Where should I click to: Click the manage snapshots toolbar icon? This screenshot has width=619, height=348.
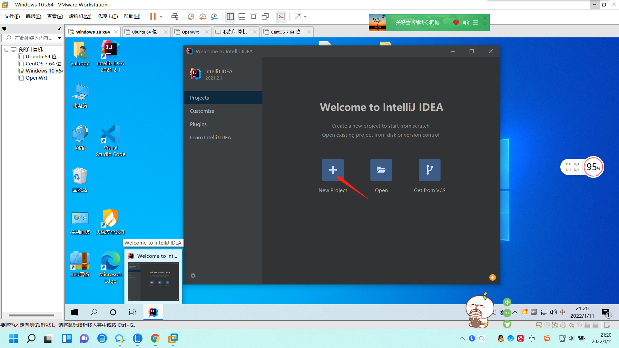coord(214,16)
